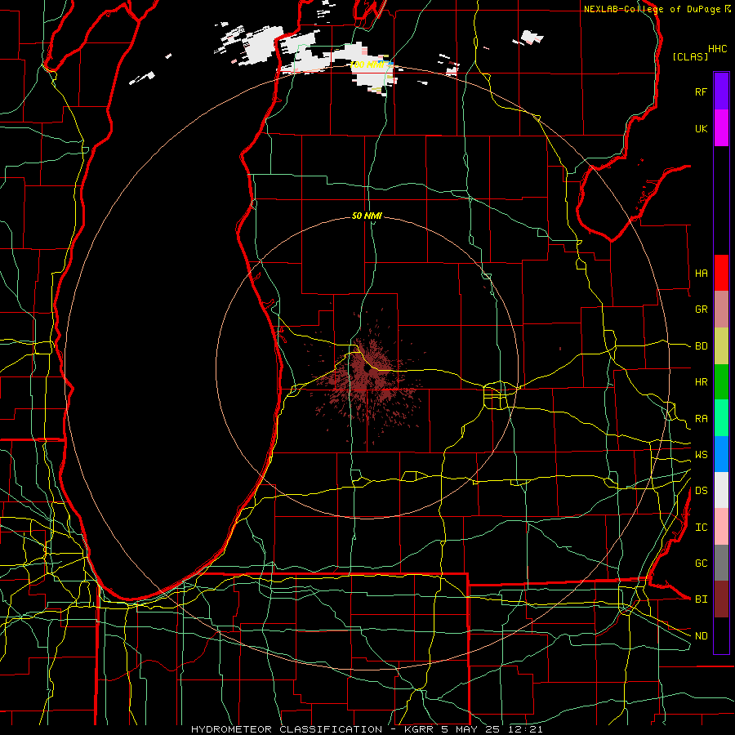Click the HR green legend swatch
The height and width of the screenshot is (735, 735).
[721, 382]
